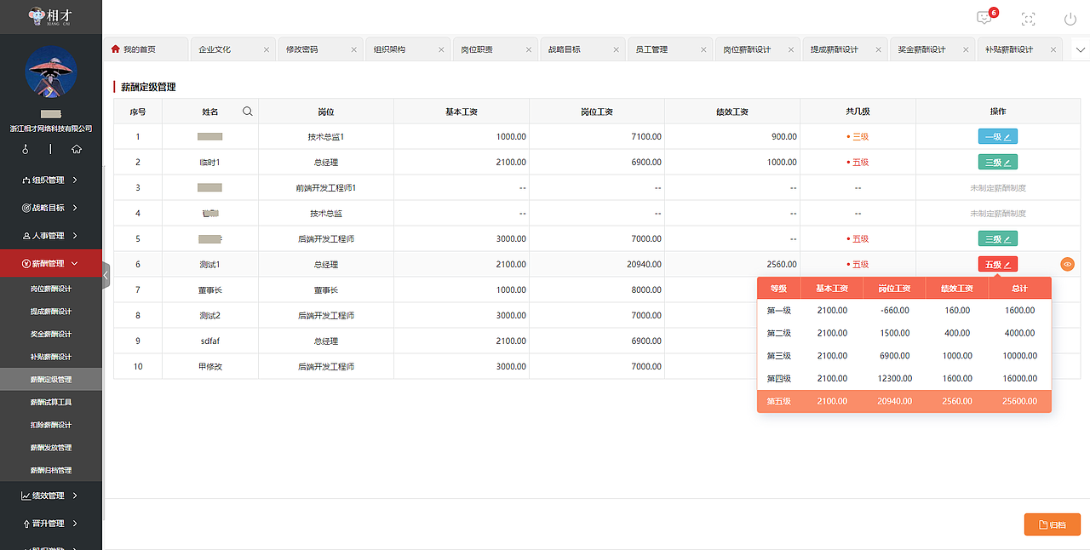Select 薪酬试算工具 in the sidebar menu
The image size is (1090, 550).
pyautogui.click(x=50, y=402)
